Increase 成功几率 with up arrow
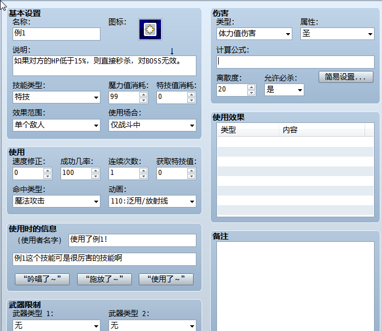Screen dimensions: 382x331 click(x=95, y=170)
